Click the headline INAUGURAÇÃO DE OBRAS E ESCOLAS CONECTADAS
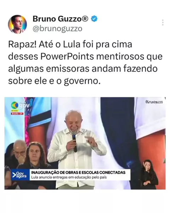 pyautogui.click(x=78, y=173)
